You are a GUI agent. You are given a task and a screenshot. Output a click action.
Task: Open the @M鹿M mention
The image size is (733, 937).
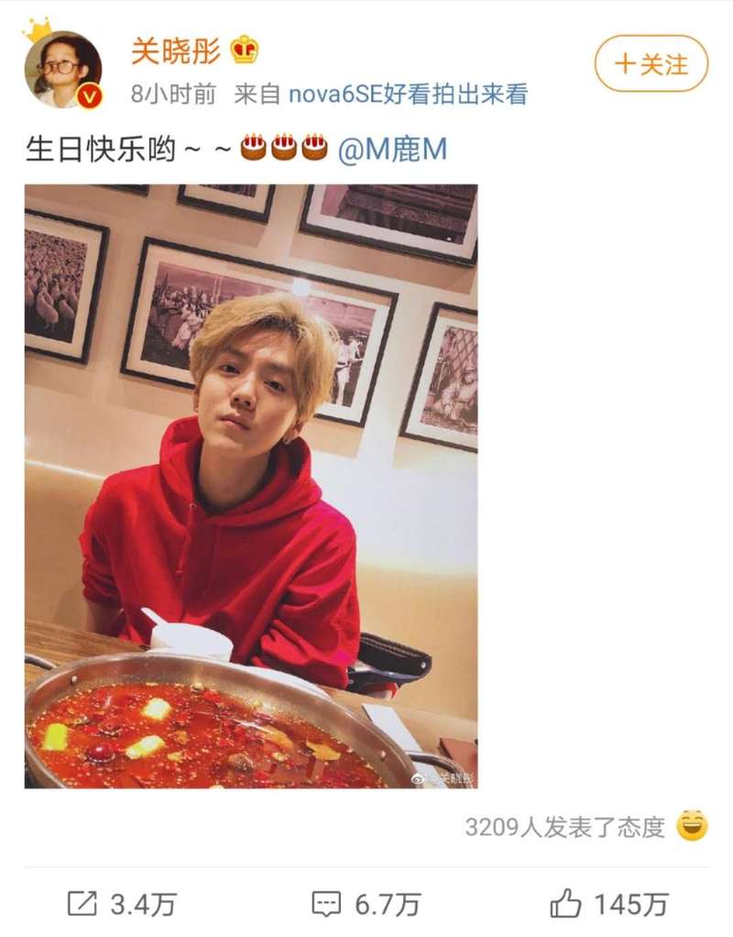392,149
